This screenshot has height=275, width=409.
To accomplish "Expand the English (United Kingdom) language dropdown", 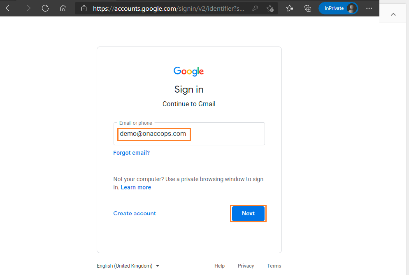I will [x=128, y=266].
